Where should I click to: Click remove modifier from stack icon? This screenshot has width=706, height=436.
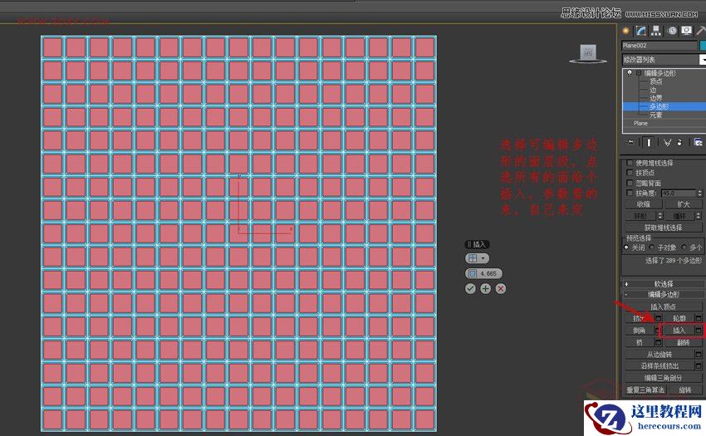pyautogui.click(x=679, y=142)
